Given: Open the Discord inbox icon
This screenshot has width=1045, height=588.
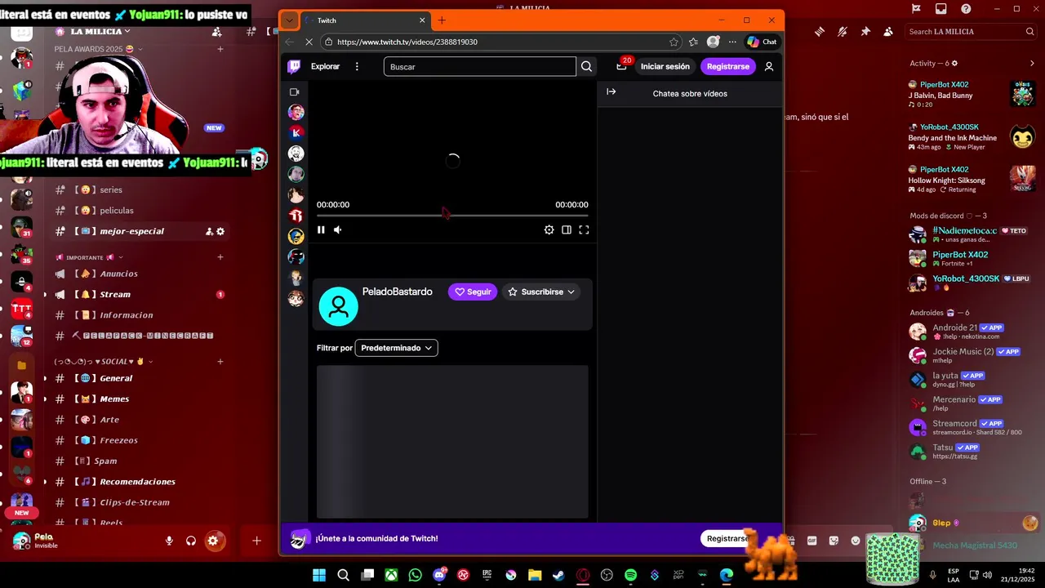Looking at the screenshot, I should tap(941, 9).
